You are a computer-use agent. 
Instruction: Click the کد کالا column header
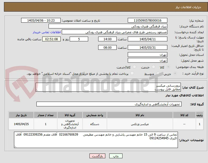(x=184, y=115)
